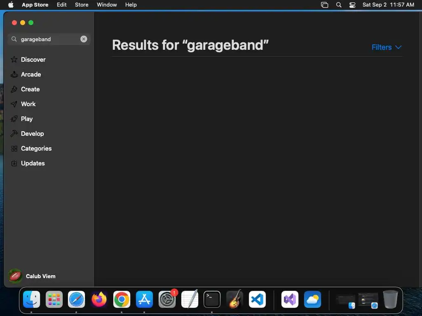This screenshot has width=422, height=316.
Task: Open Launchpad from the Dock
Action: pos(54,299)
